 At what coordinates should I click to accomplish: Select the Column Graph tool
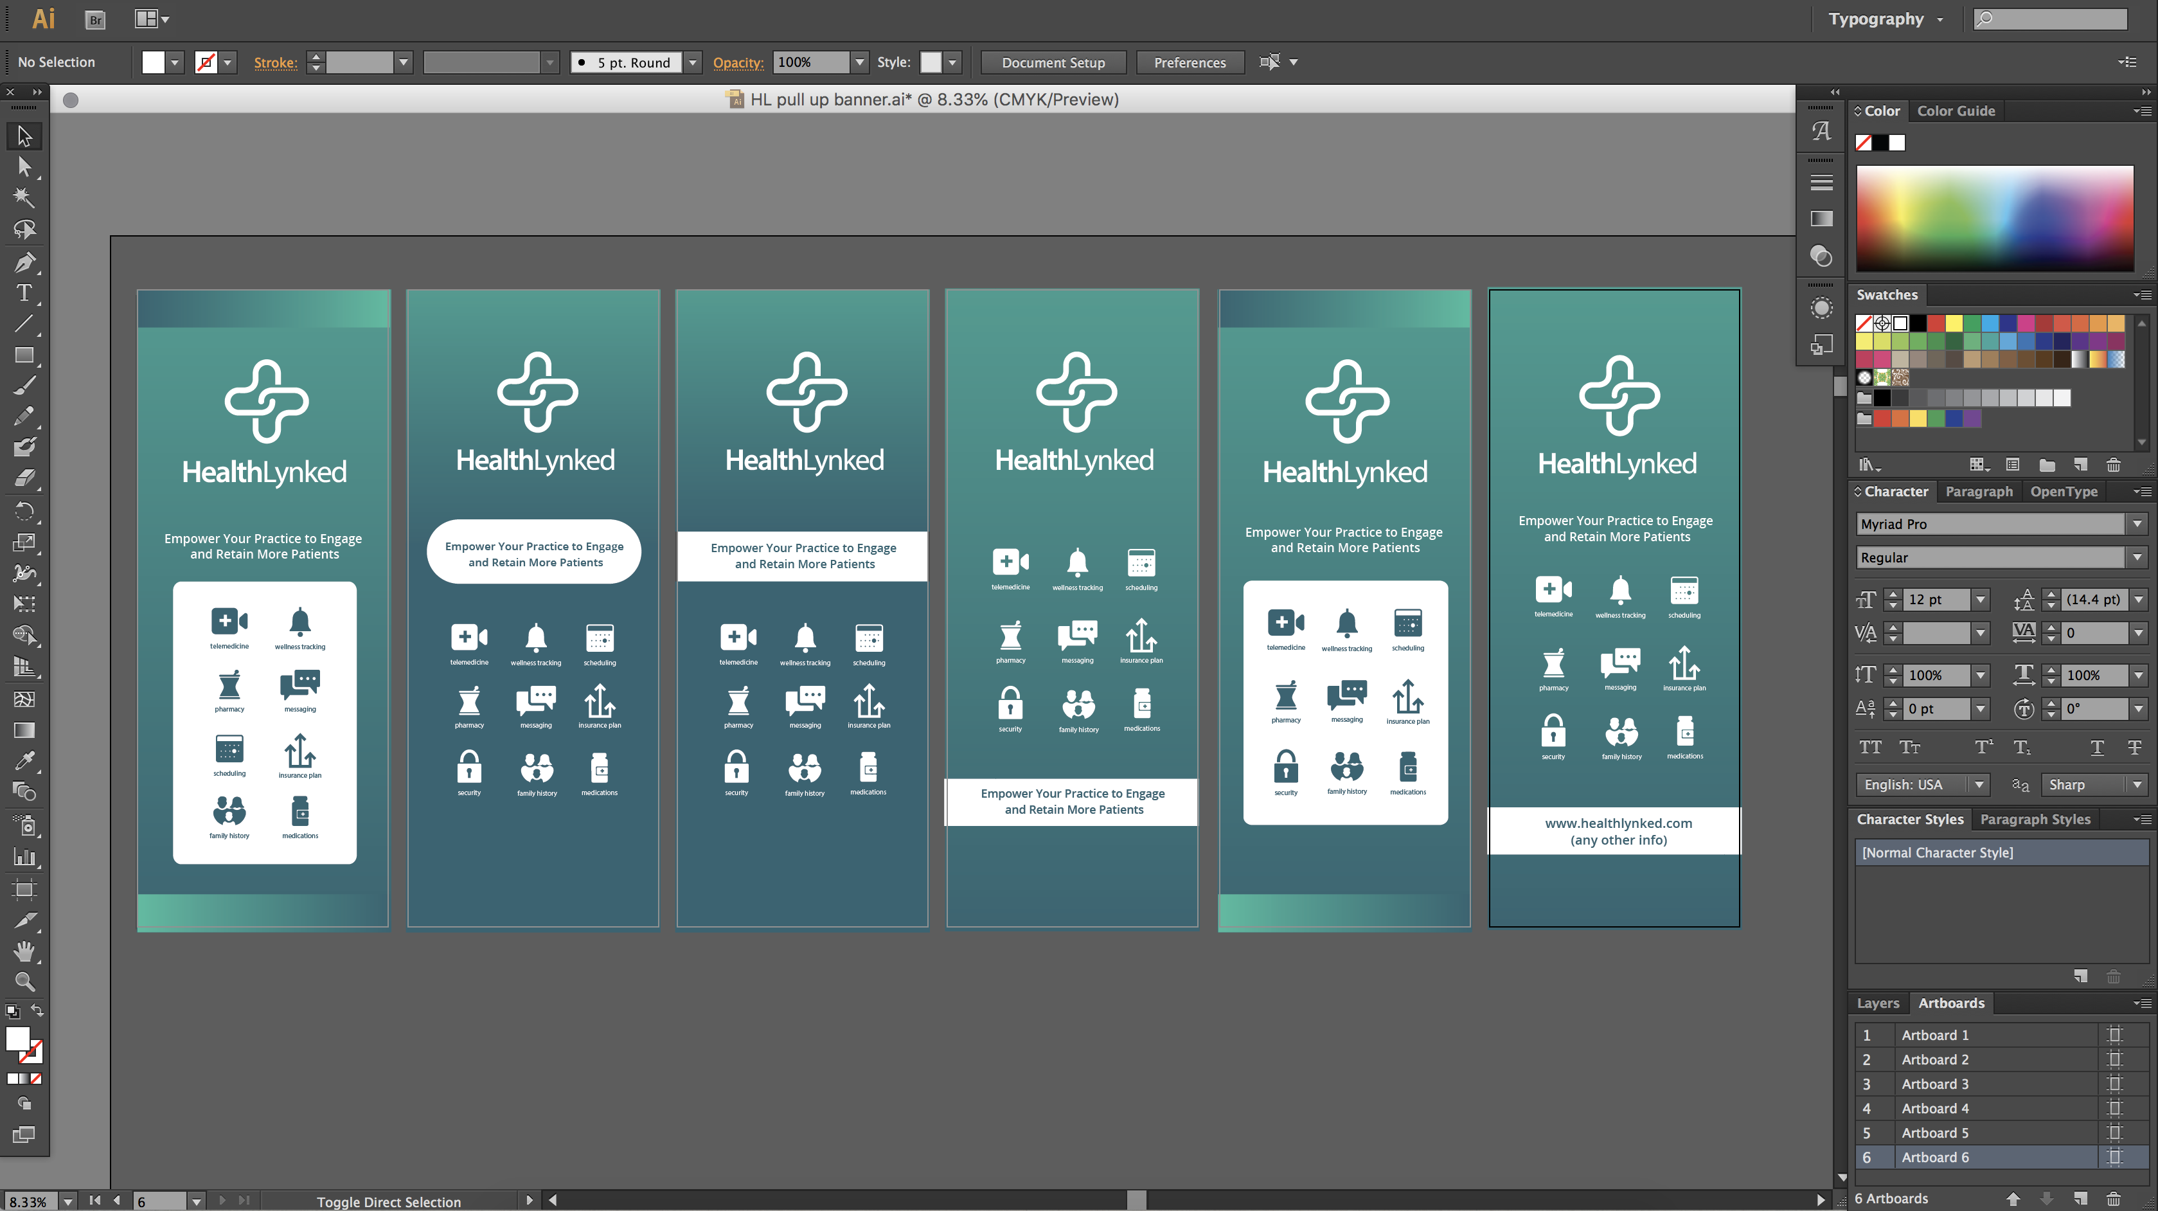click(x=24, y=856)
